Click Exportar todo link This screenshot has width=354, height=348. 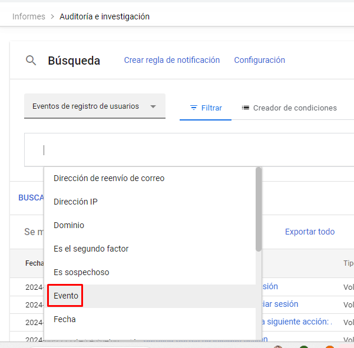(310, 232)
